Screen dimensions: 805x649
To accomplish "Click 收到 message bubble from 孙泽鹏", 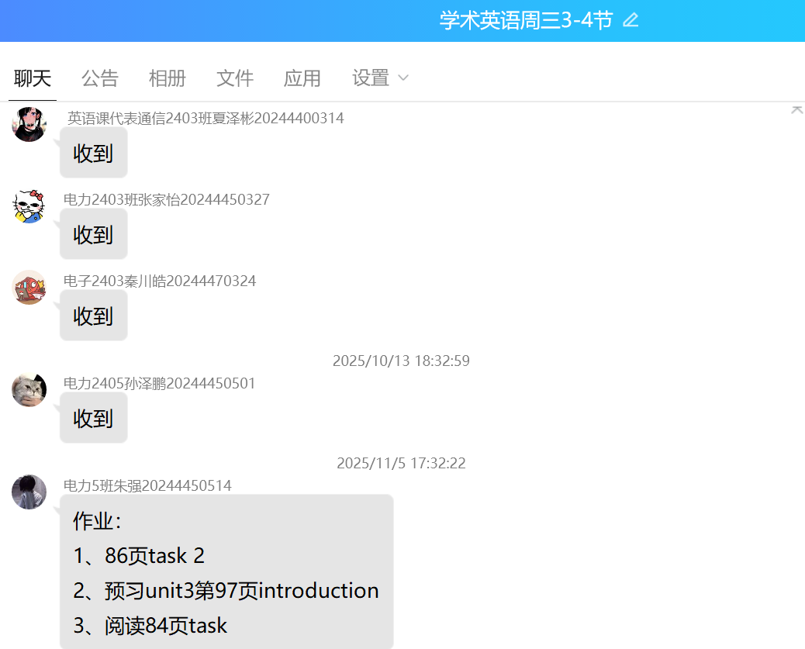I will tap(93, 419).
